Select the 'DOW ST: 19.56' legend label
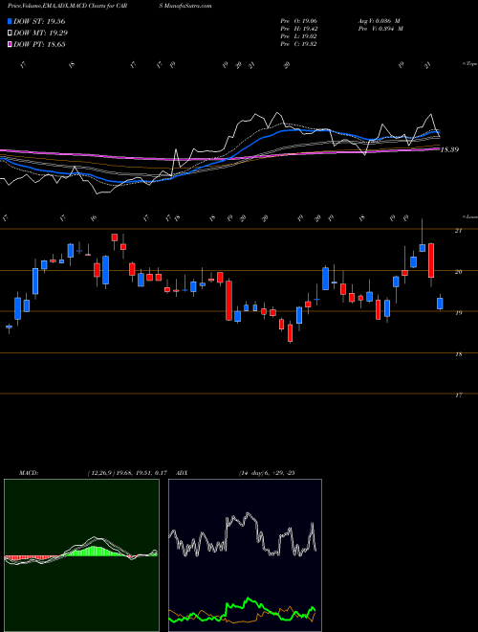 pyautogui.click(x=39, y=21)
